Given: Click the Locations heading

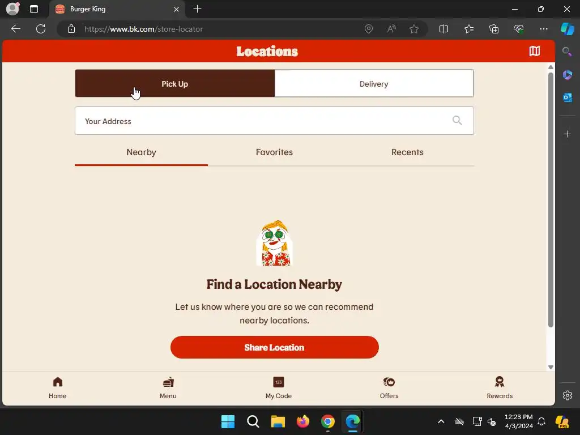Looking at the screenshot, I should click(x=267, y=52).
